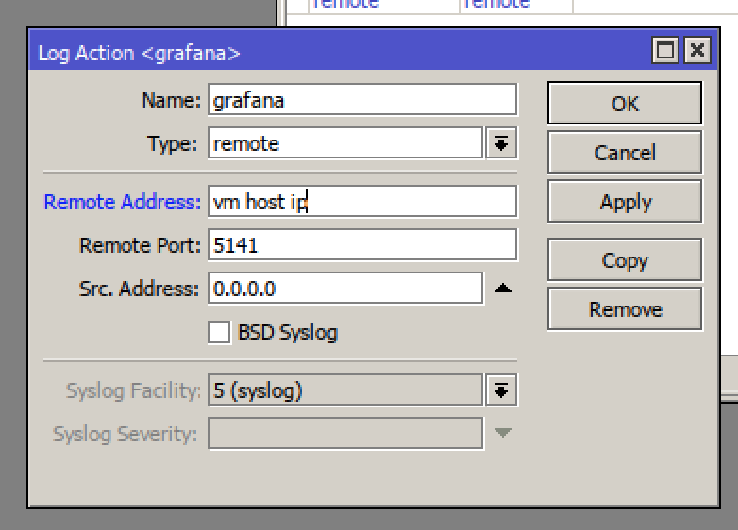The image size is (738, 530).
Task: Click the Syslog Facility field showing 5 (syslog)
Action: tap(345, 389)
